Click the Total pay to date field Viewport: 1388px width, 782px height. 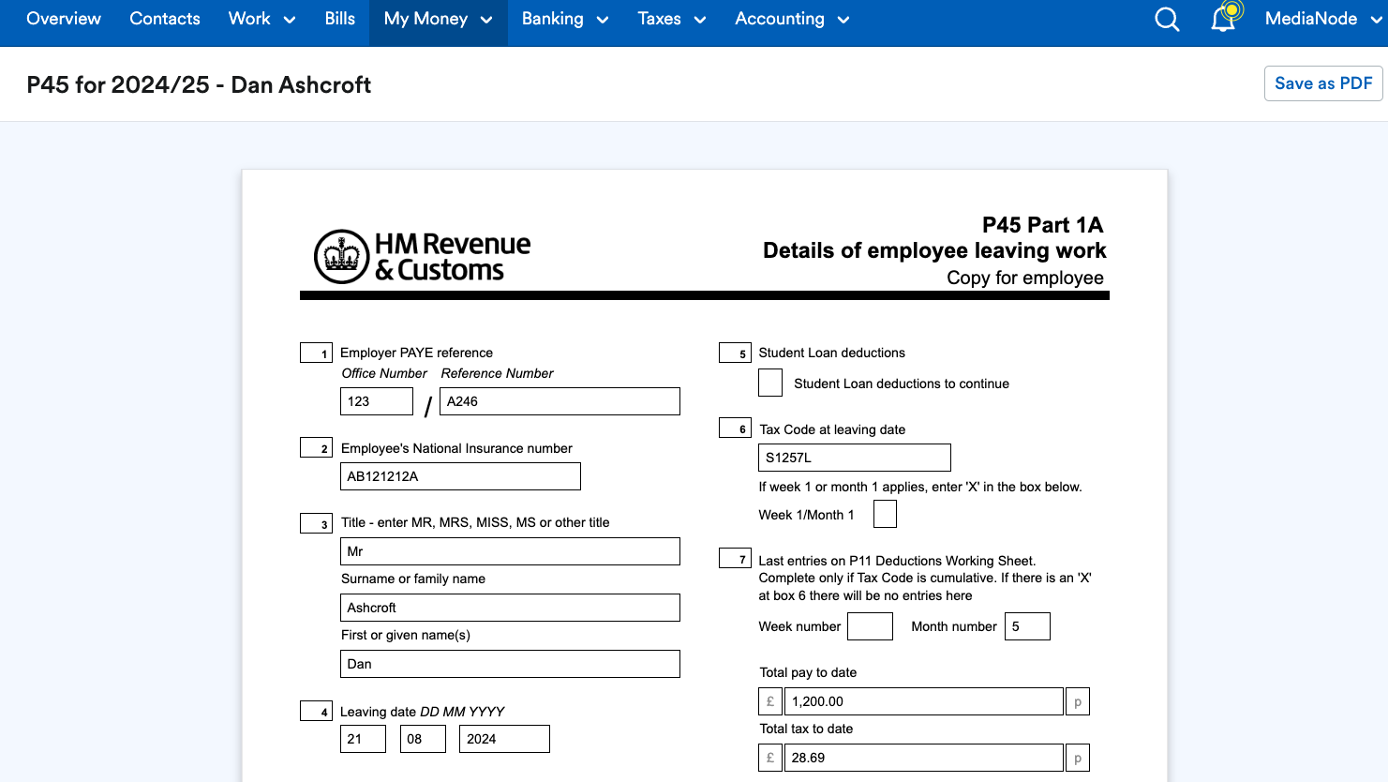[923, 701]
